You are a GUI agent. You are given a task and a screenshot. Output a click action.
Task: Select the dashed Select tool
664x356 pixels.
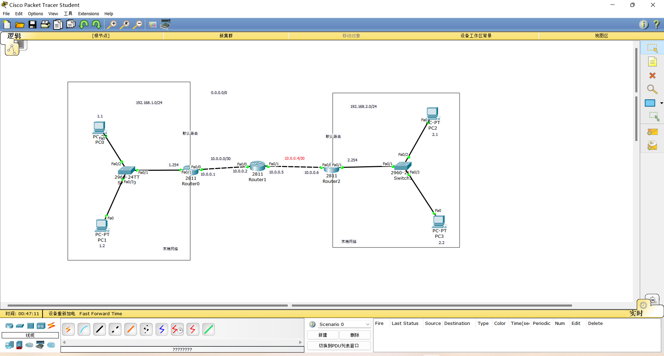pyautogui.click(x=652, y=48)
